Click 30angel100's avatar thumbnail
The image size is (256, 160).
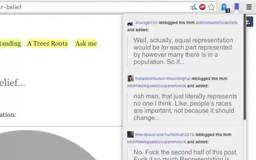(130, 24)
